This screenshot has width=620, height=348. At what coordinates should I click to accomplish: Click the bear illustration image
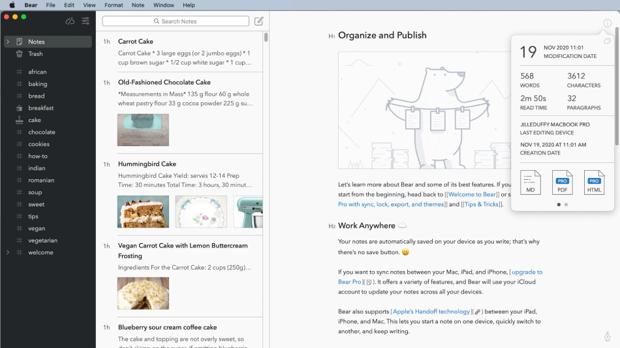pyautogui.click(x=425, y=111)
